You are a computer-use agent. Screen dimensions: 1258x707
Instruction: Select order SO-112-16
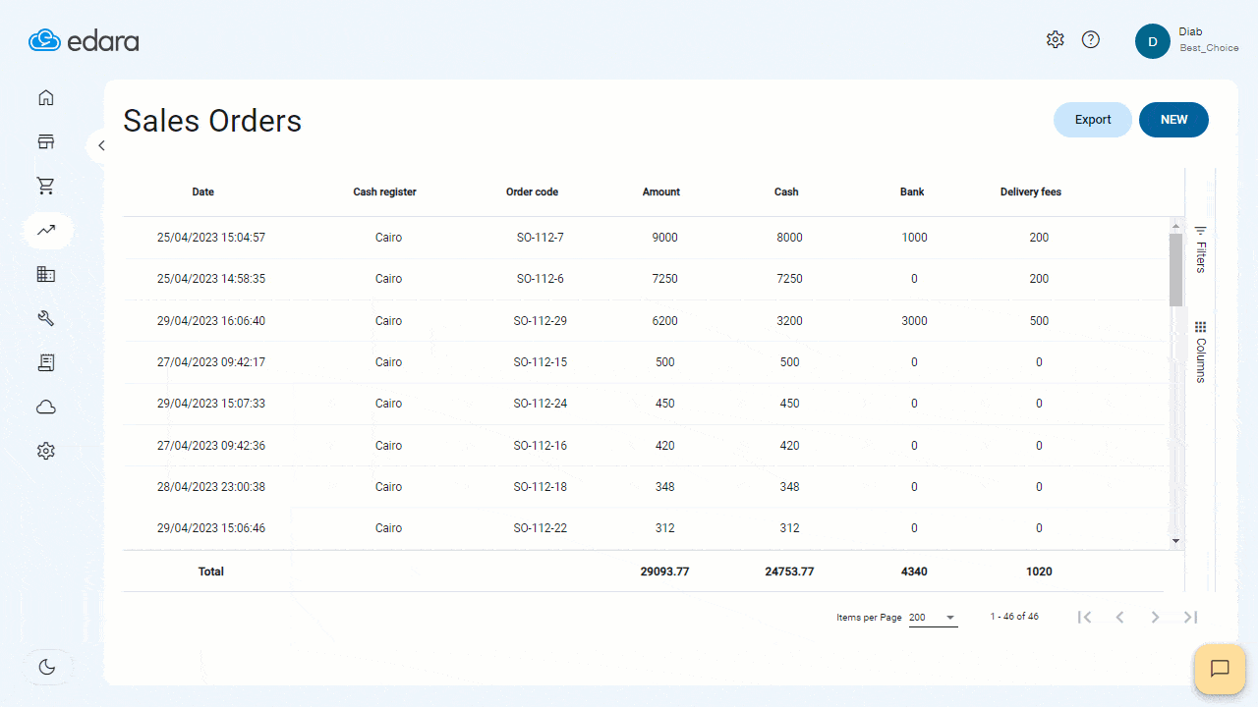[x=541, y=446]
